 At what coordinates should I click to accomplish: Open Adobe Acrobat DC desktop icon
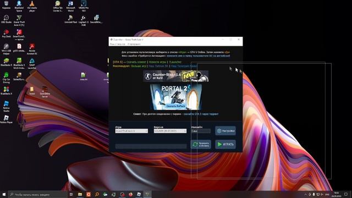(x=32, y=49)
